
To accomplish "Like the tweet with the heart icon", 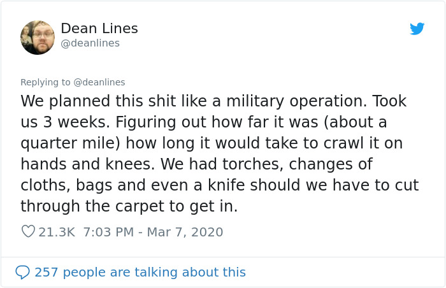I will (28, 232).
